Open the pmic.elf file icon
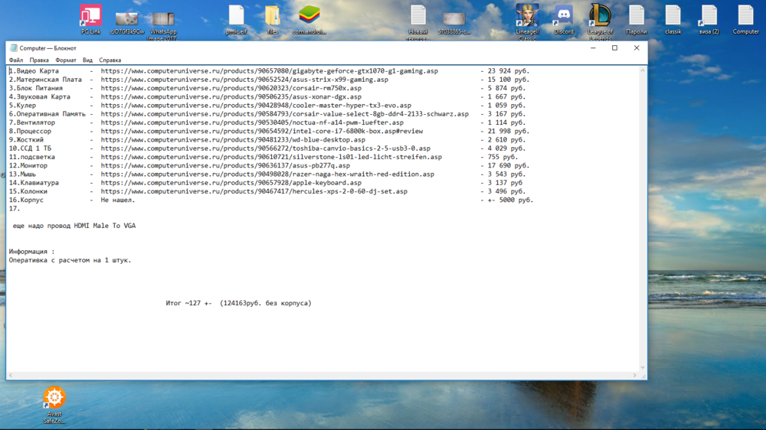 [236, 18]
